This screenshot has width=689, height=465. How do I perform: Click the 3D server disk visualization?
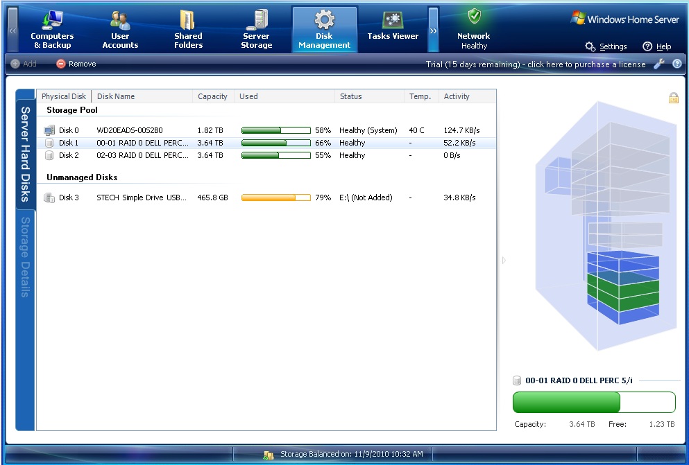click(x=607, y=225)
